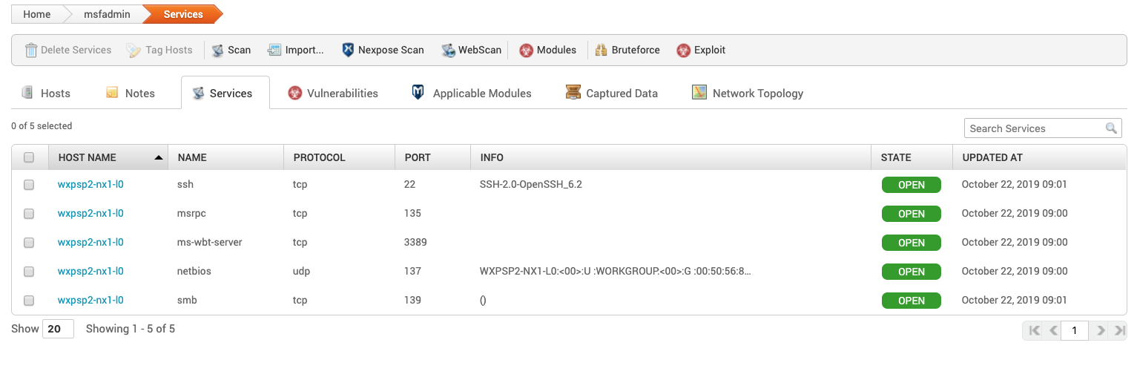Open the Import tool
Image resolution: width=1137 pixels, height=380 pixels.
click(x=274, y=50)
